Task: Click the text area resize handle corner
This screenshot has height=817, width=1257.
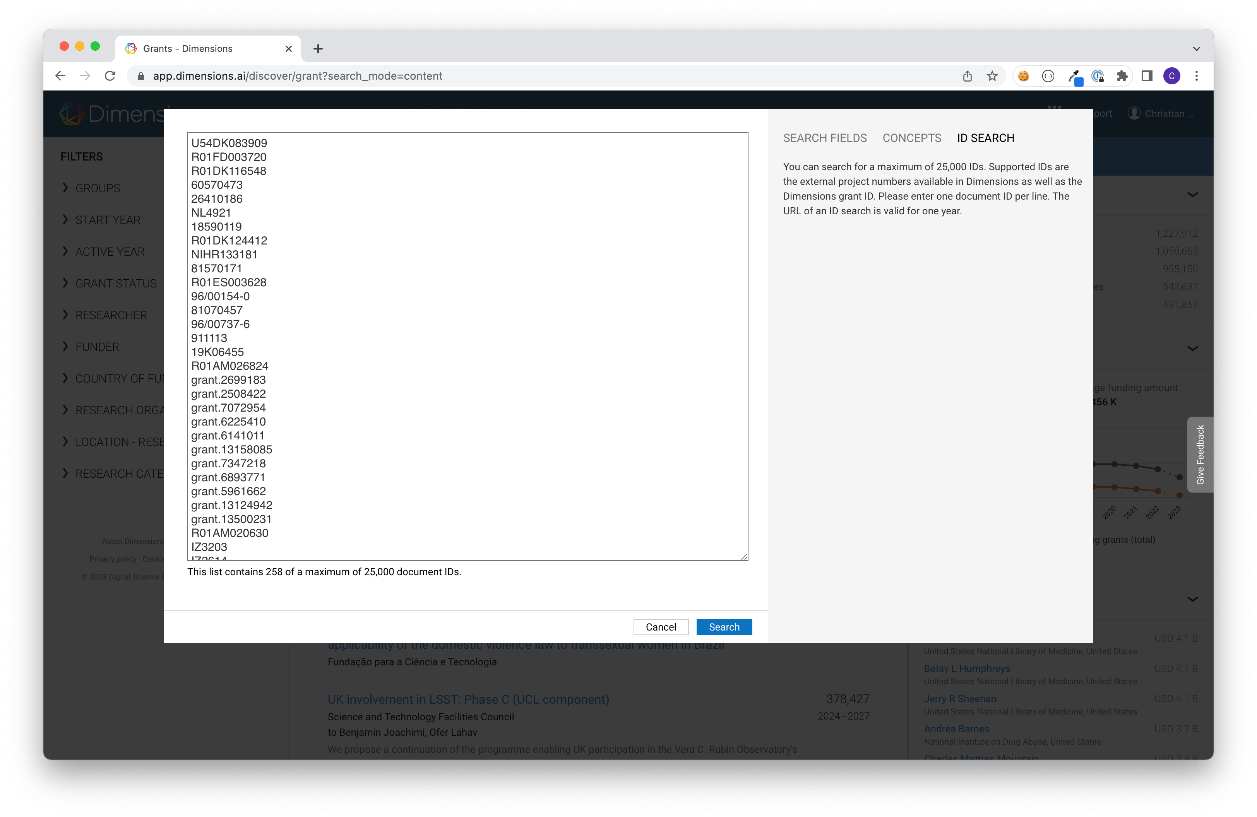Action: point(744,556)
